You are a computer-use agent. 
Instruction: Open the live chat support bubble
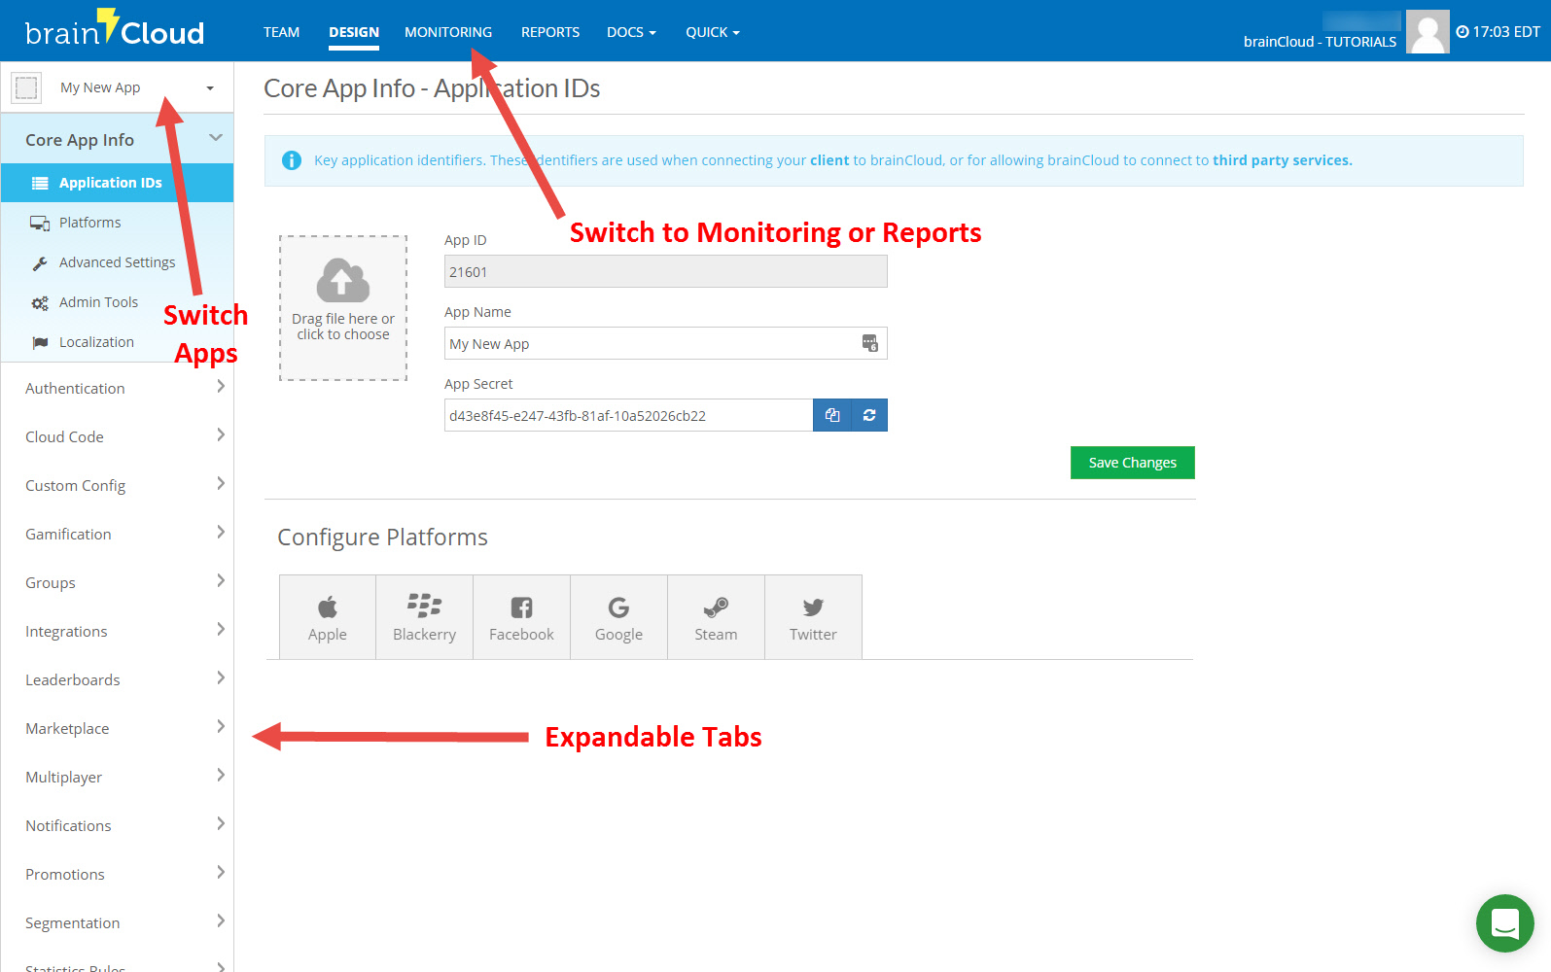[1504, 922]
